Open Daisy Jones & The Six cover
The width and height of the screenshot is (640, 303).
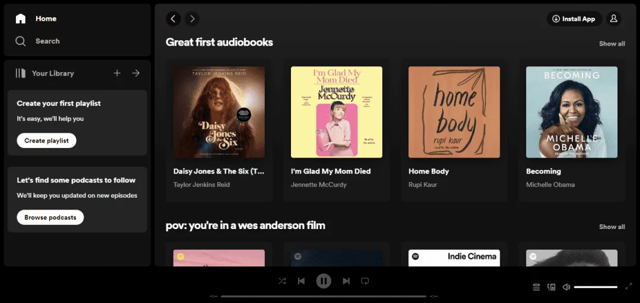tap(219, 112)
